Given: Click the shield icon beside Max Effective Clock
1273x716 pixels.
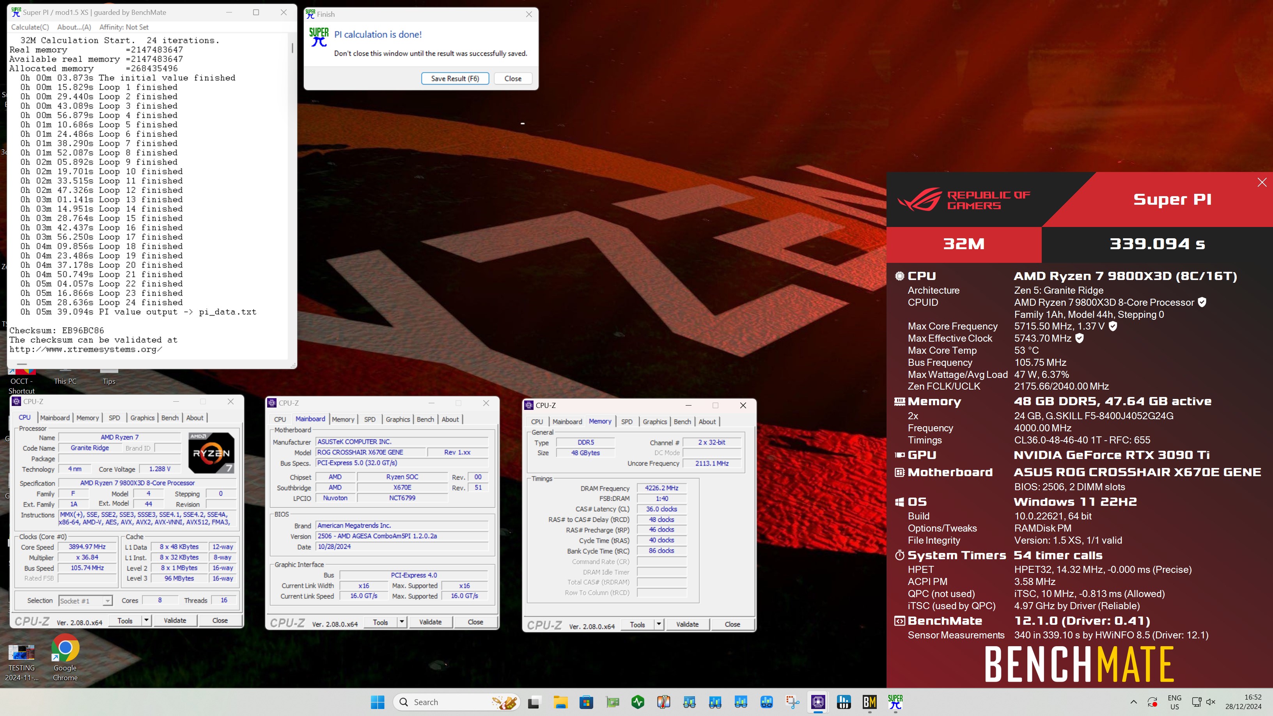Looking at the screenshot, I should [x=1080, y=338].
